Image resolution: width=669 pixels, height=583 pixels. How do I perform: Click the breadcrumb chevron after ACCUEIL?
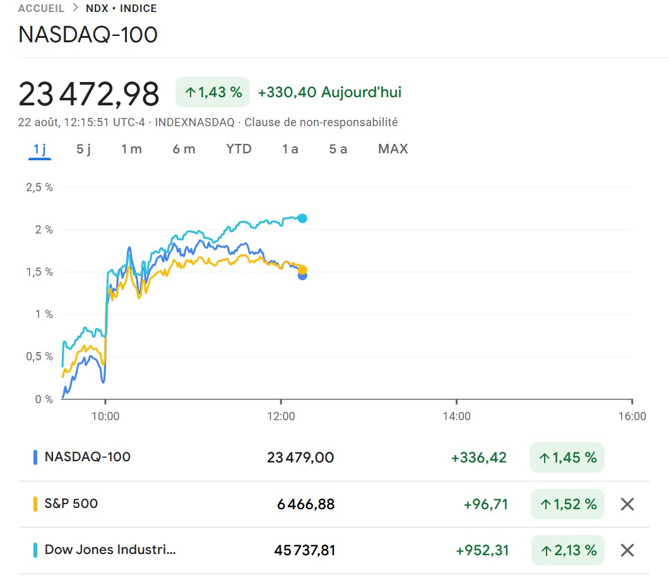click(x=76, y=9)
